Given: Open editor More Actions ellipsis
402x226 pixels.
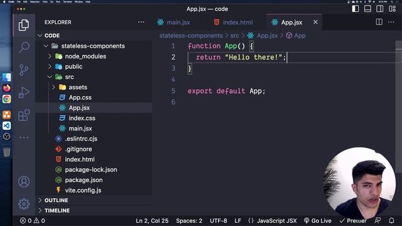Looking at the screenshot, I should pos(391,22).
